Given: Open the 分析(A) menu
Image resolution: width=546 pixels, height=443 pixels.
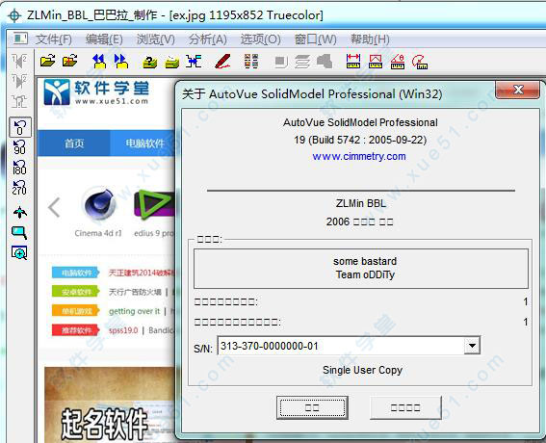Looking at the screenshot, I should 208,39.
